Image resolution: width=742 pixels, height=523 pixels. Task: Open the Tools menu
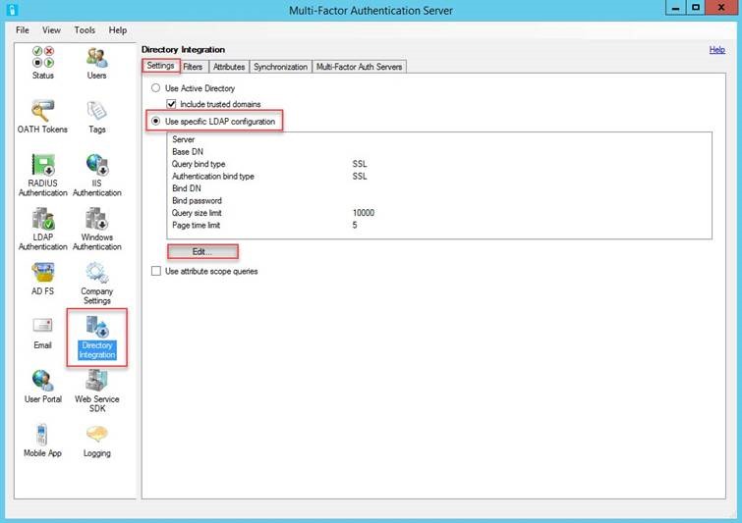[85, 29]
